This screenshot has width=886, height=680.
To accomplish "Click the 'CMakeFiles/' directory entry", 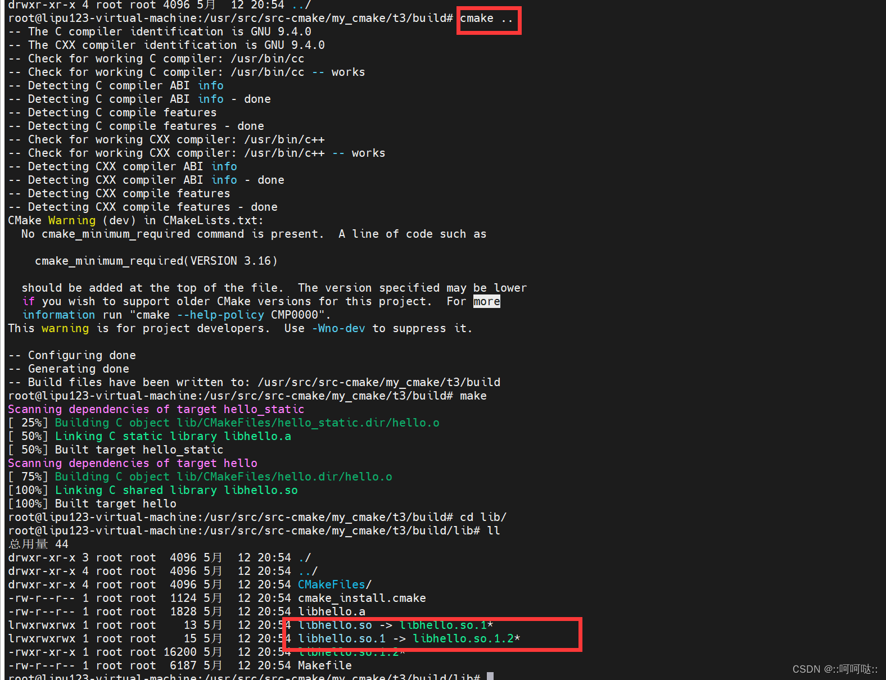I will tap(335, 584).
